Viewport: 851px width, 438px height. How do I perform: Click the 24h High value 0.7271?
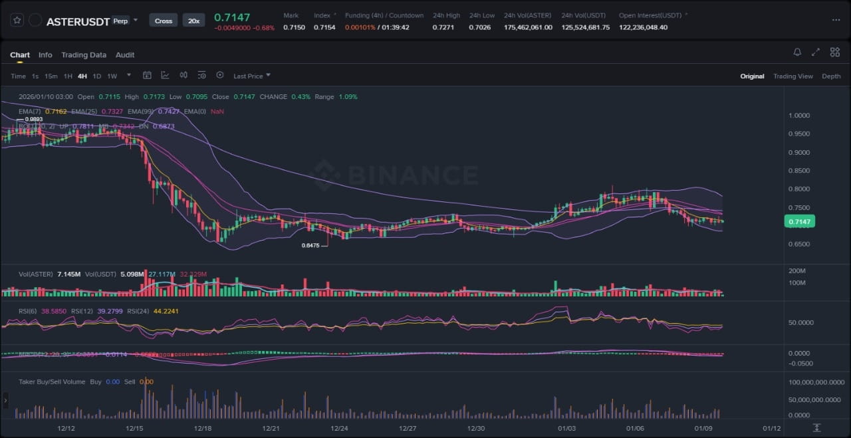tap(443, 27)
